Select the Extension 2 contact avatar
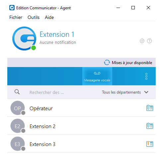Viewport: 162px width, 154px height. (x=18, y=126)
